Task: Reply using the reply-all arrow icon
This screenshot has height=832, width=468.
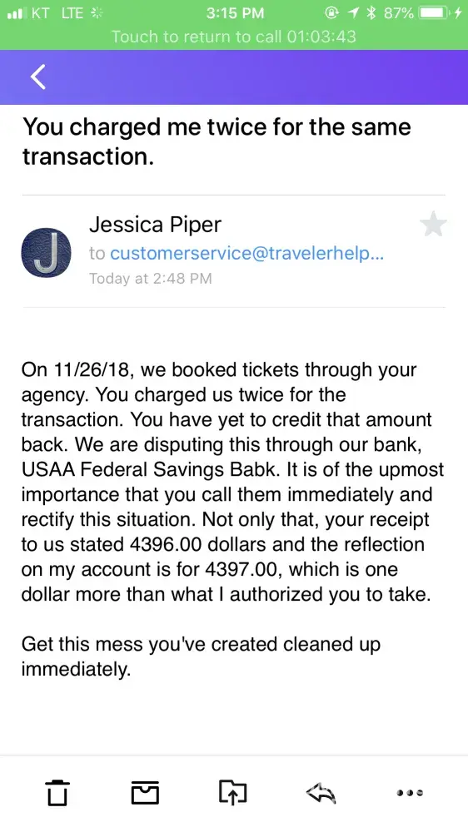Action: click(321, 793)
